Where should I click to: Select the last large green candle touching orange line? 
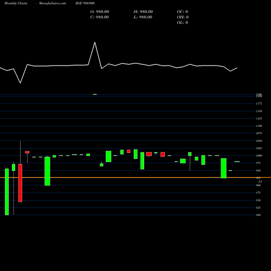point(223,168)
